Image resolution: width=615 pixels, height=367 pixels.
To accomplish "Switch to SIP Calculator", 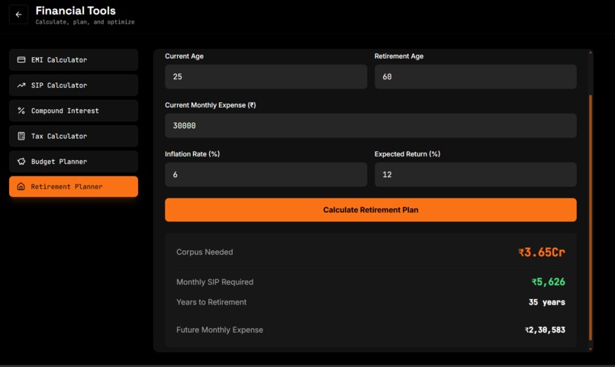I will 74,85.
